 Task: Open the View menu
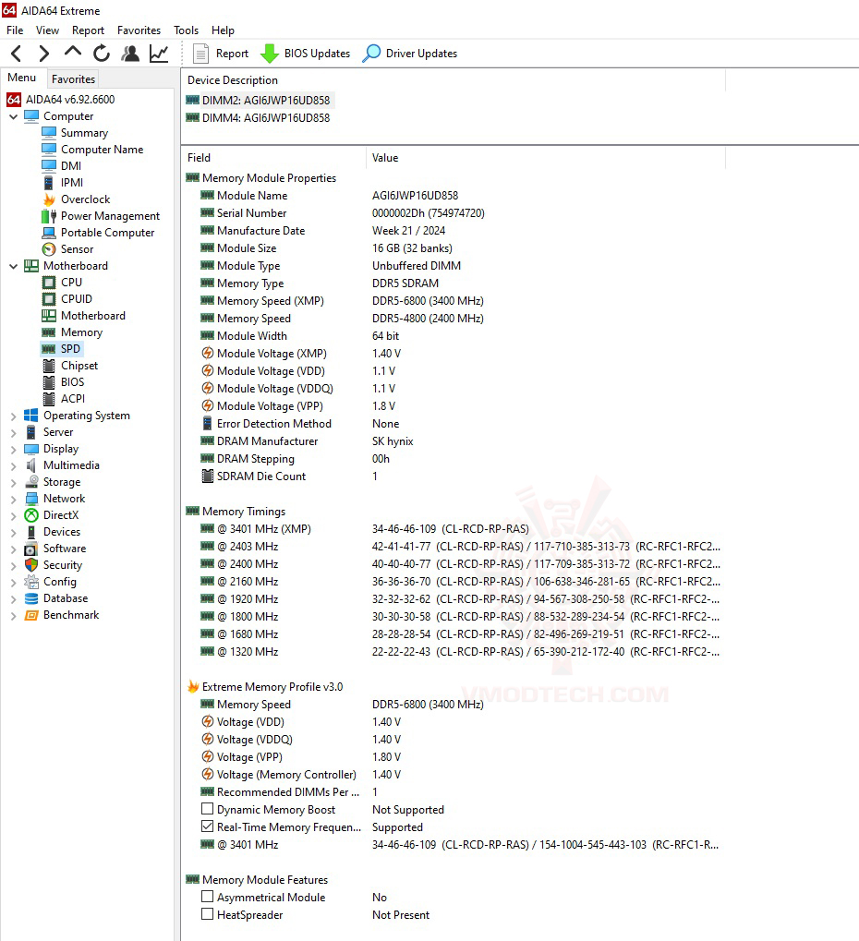click(x=47, y=30)
